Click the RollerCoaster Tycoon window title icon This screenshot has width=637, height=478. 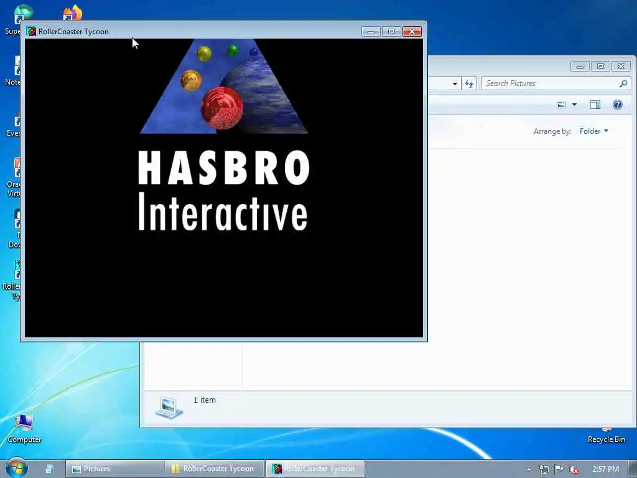coord(31,31)
